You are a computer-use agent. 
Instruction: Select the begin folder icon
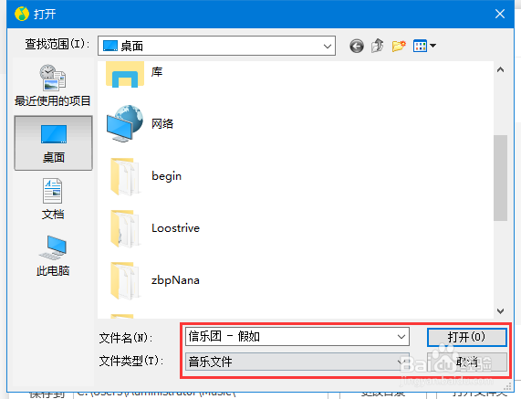(x=125, y=176)
